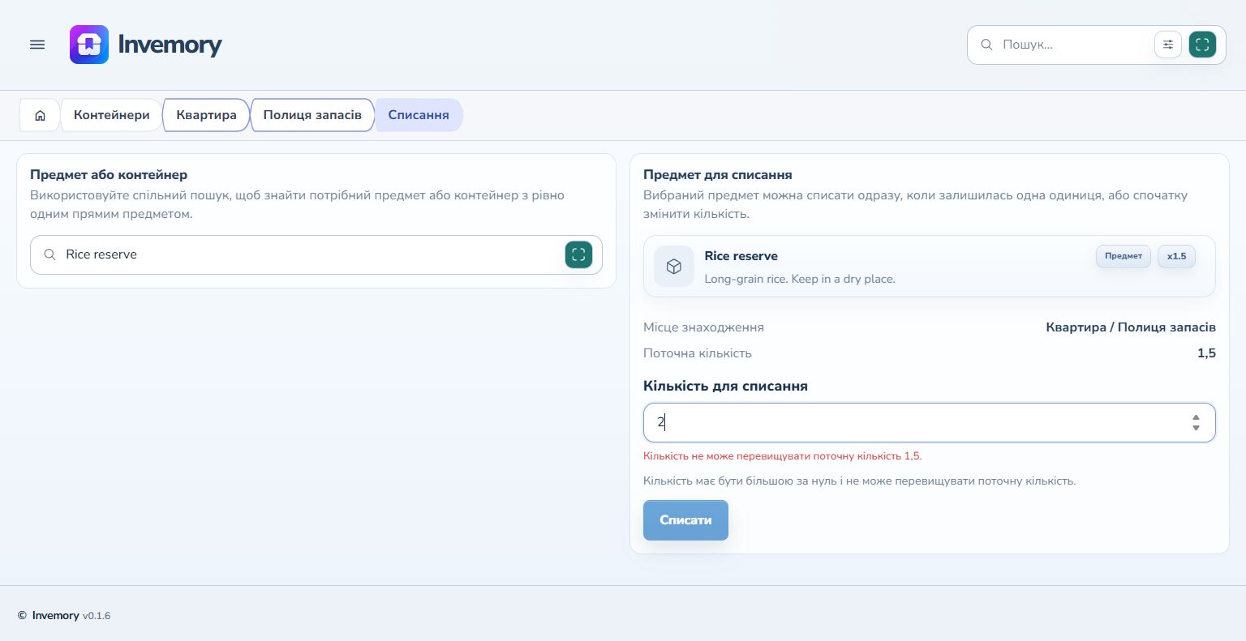Click the Invemory footer link
The width and height of the screenshot is (1246, 641).
55,616
